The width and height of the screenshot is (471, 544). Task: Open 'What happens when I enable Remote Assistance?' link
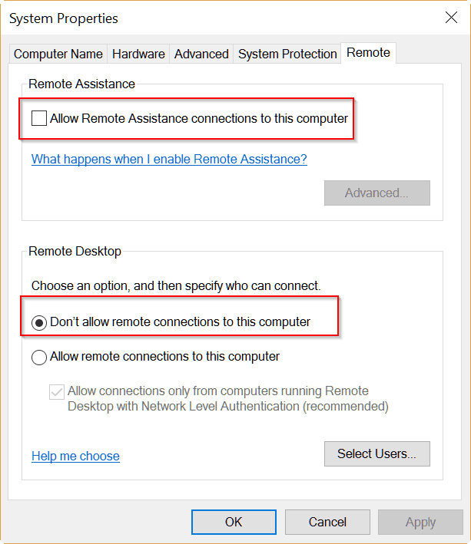click(169, 160)
